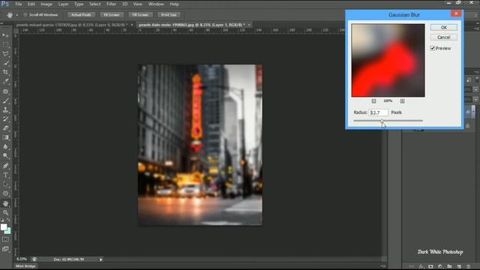This screenshot has height=270, width=480.
Task: Select the Blur tool
Action: pos(5,147)
